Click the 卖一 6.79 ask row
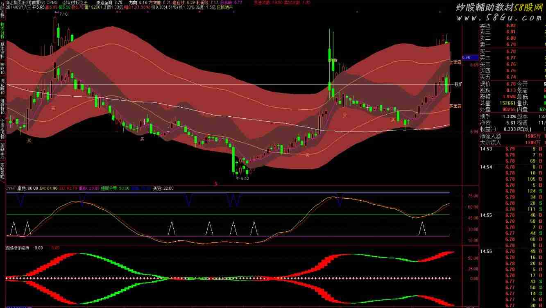Viewport: 546px width, 308px height. (512, 44)
